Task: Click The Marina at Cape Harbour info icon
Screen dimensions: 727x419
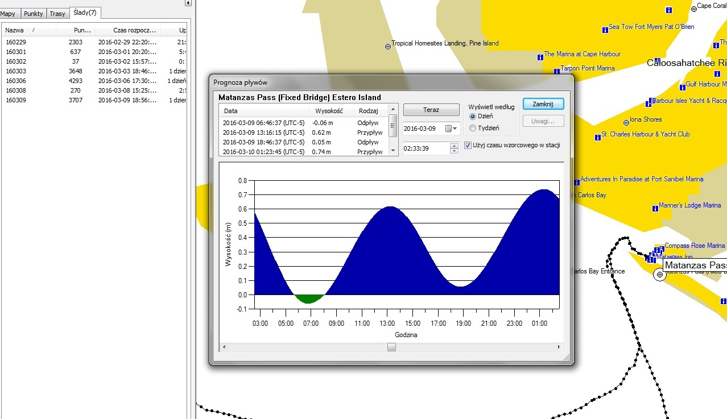Action: (x=540, y=57)
